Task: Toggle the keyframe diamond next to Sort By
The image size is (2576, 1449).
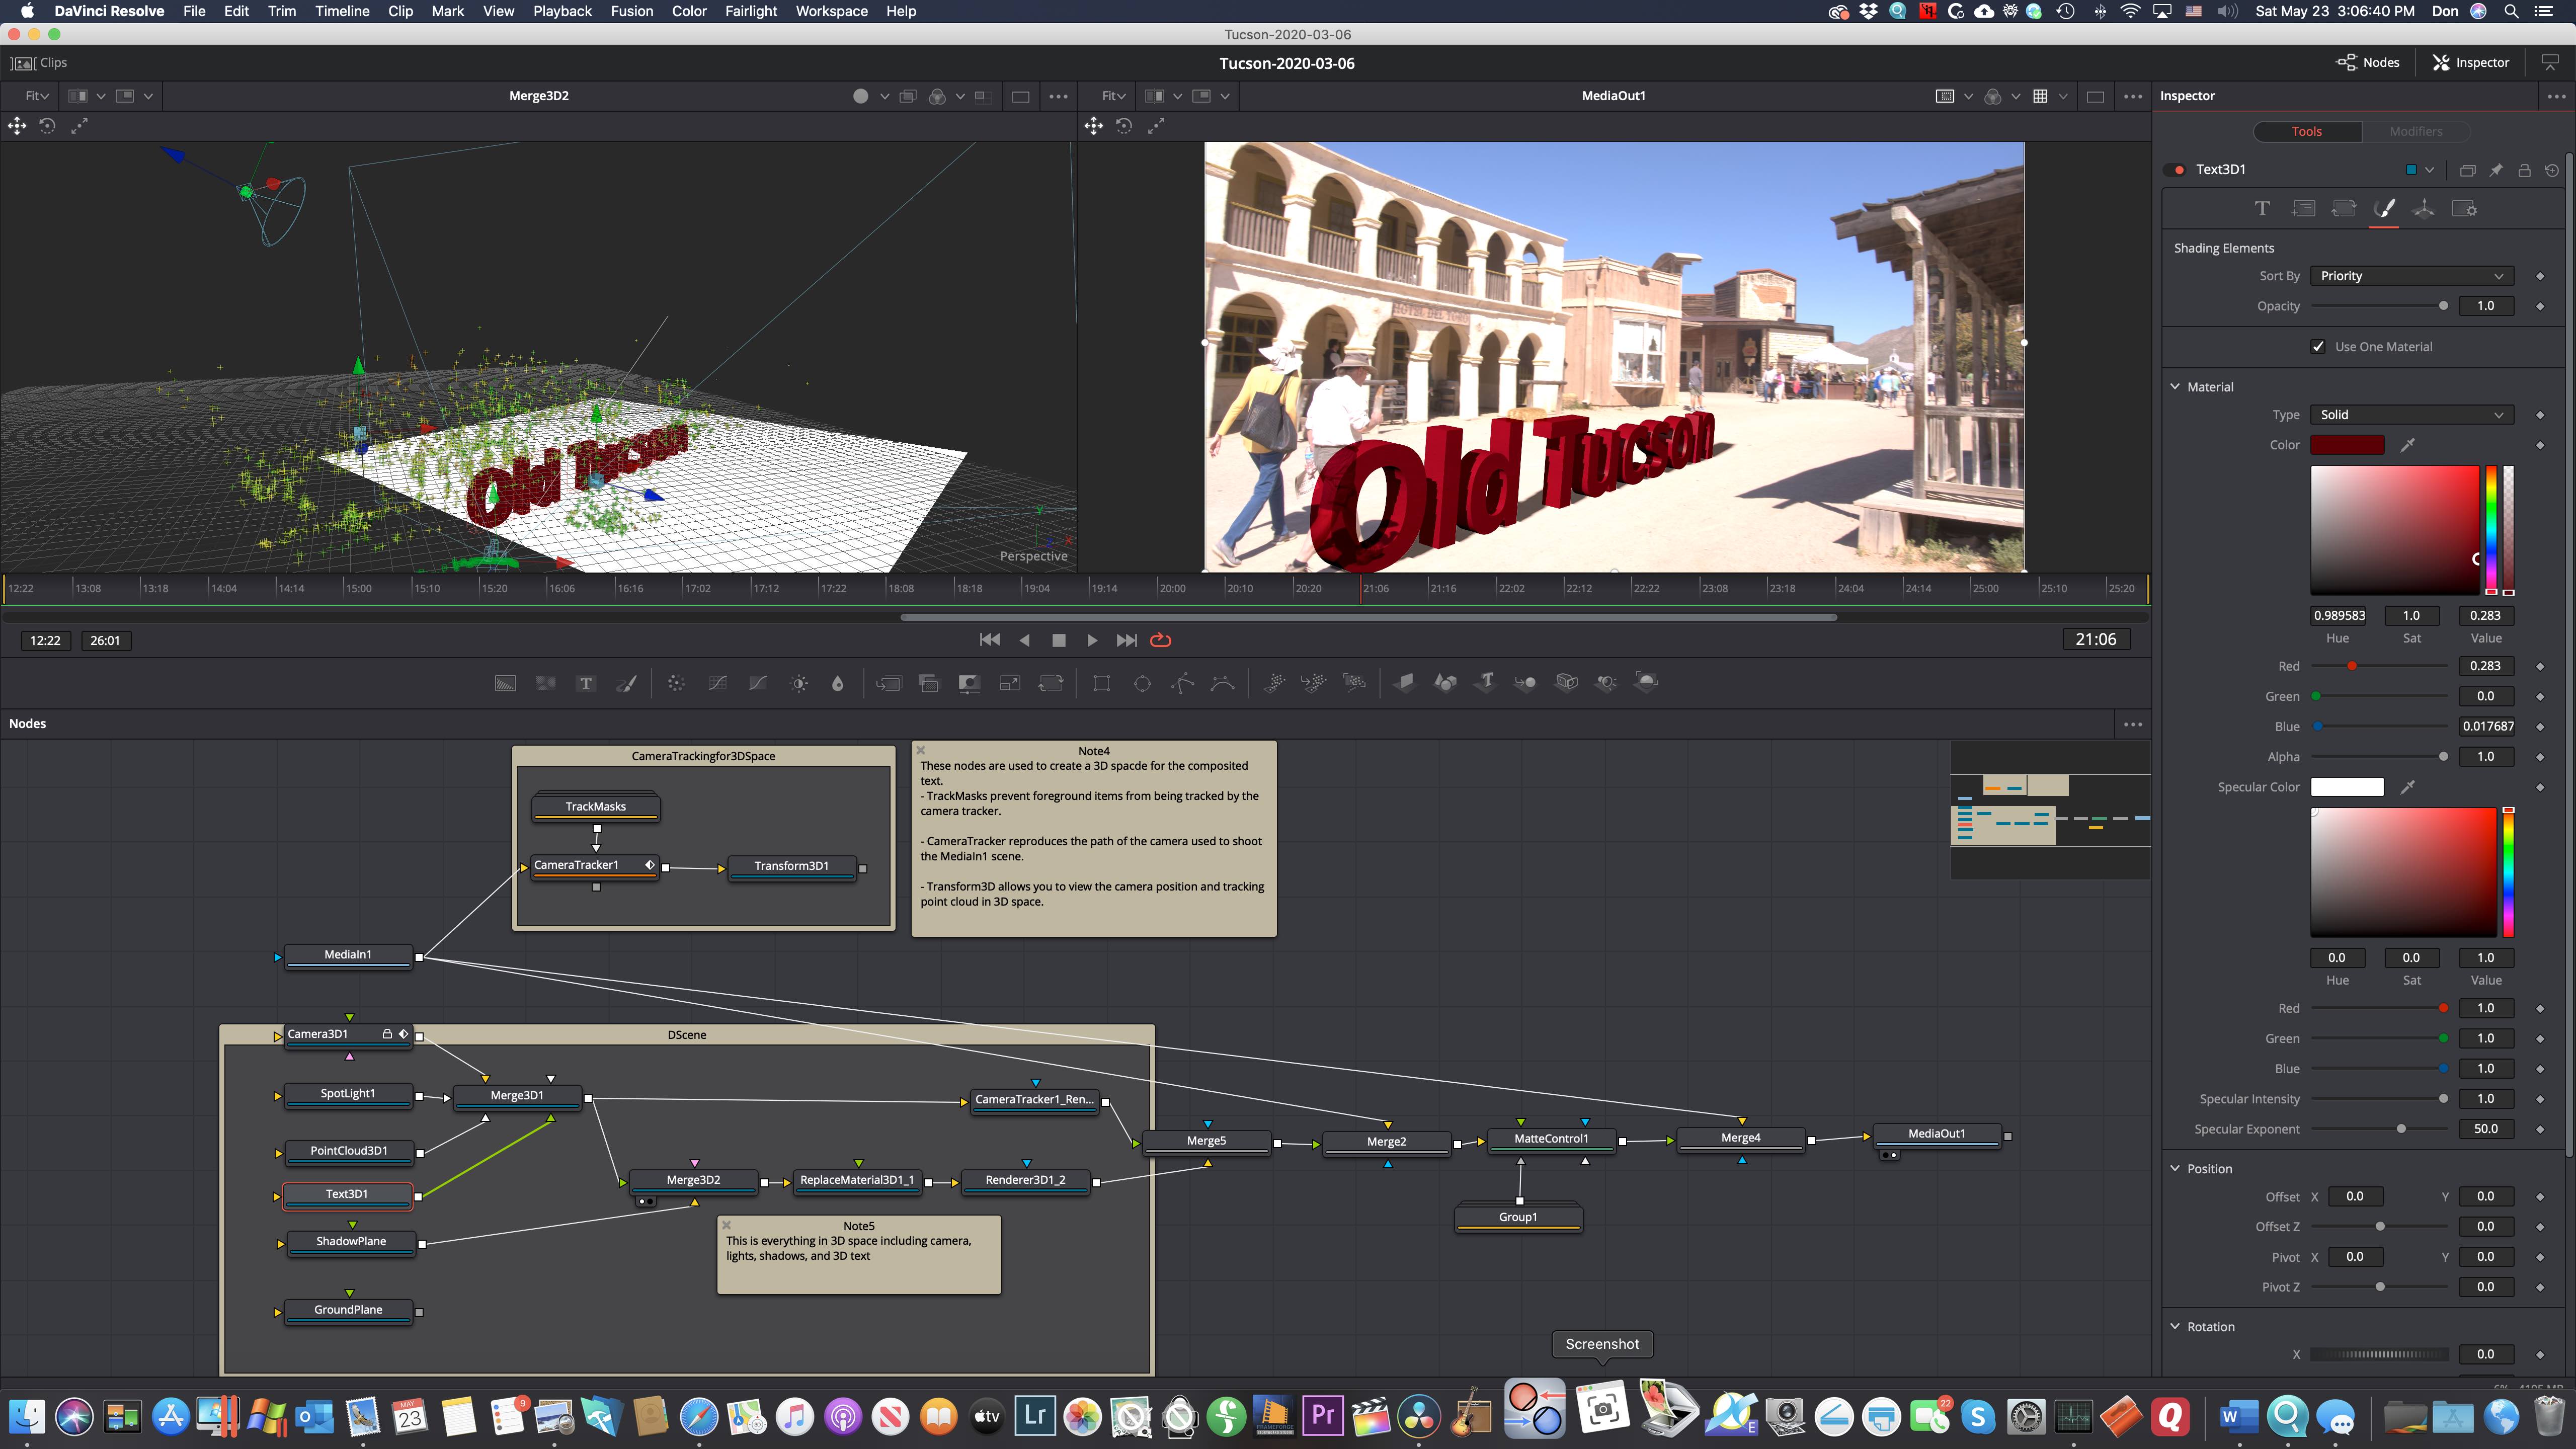Action: (2540, 276)
